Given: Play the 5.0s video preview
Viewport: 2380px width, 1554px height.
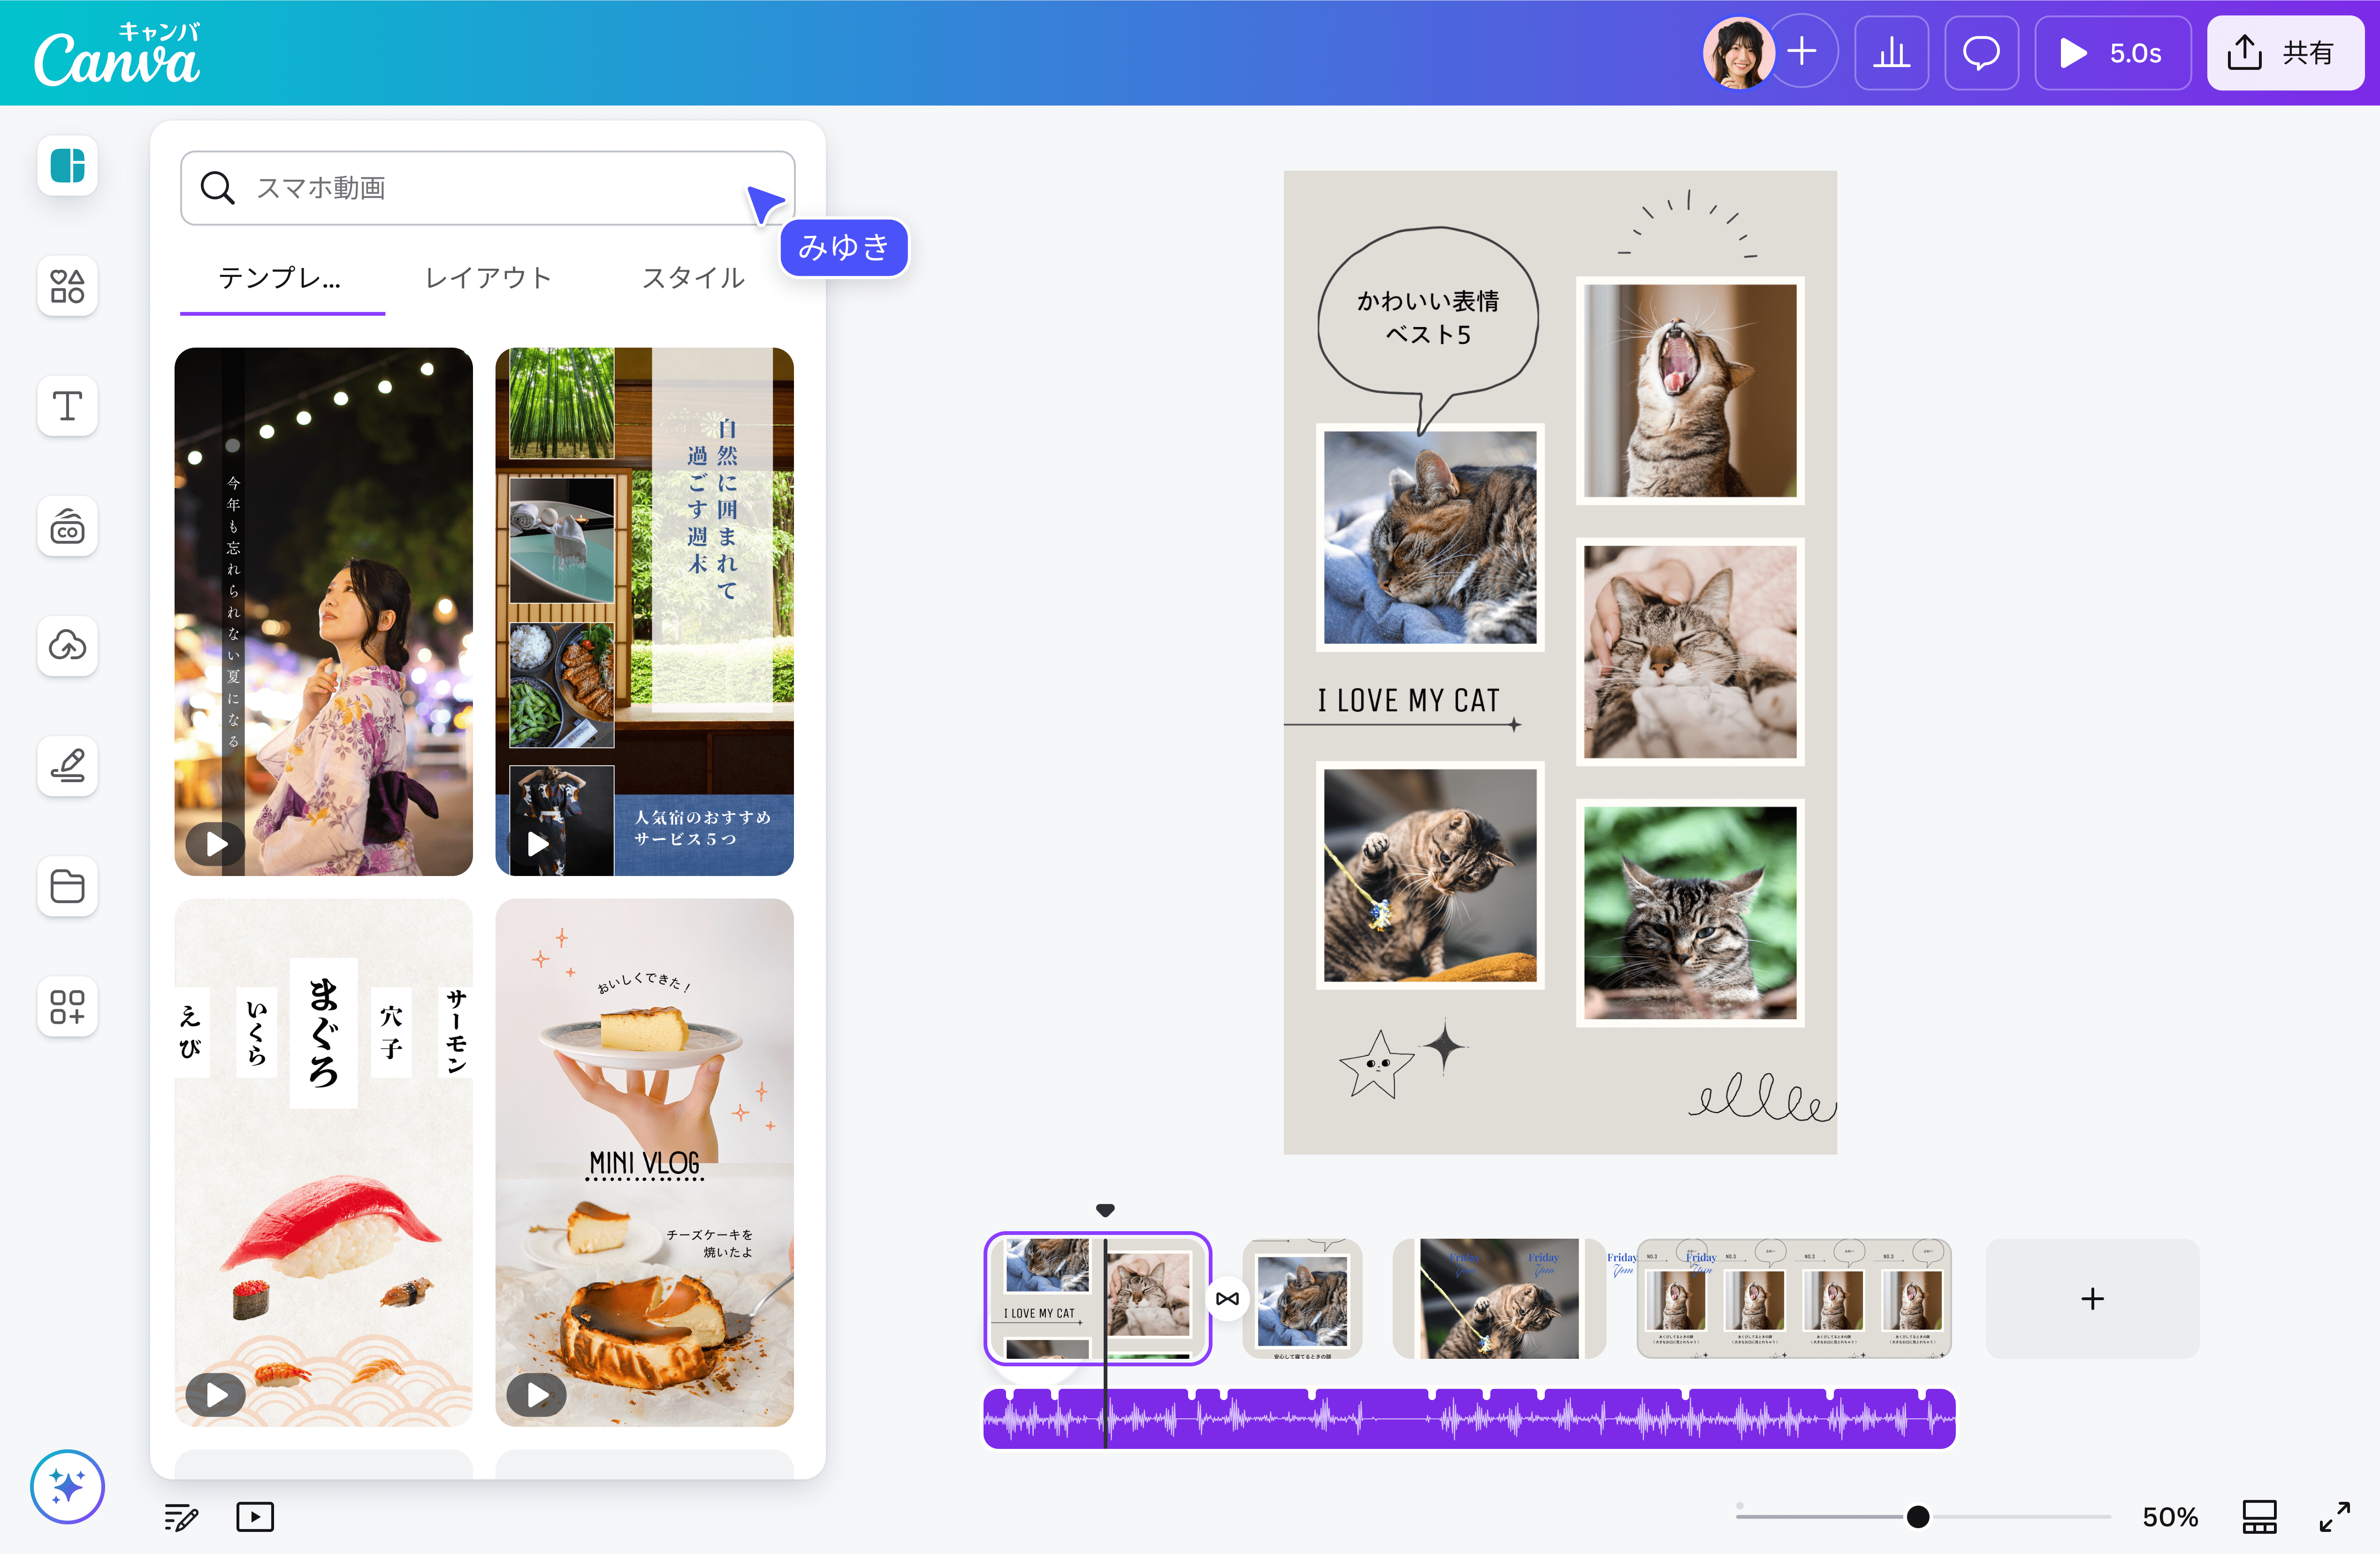Looking at the screenshot, I should (x=2112, y=53).
